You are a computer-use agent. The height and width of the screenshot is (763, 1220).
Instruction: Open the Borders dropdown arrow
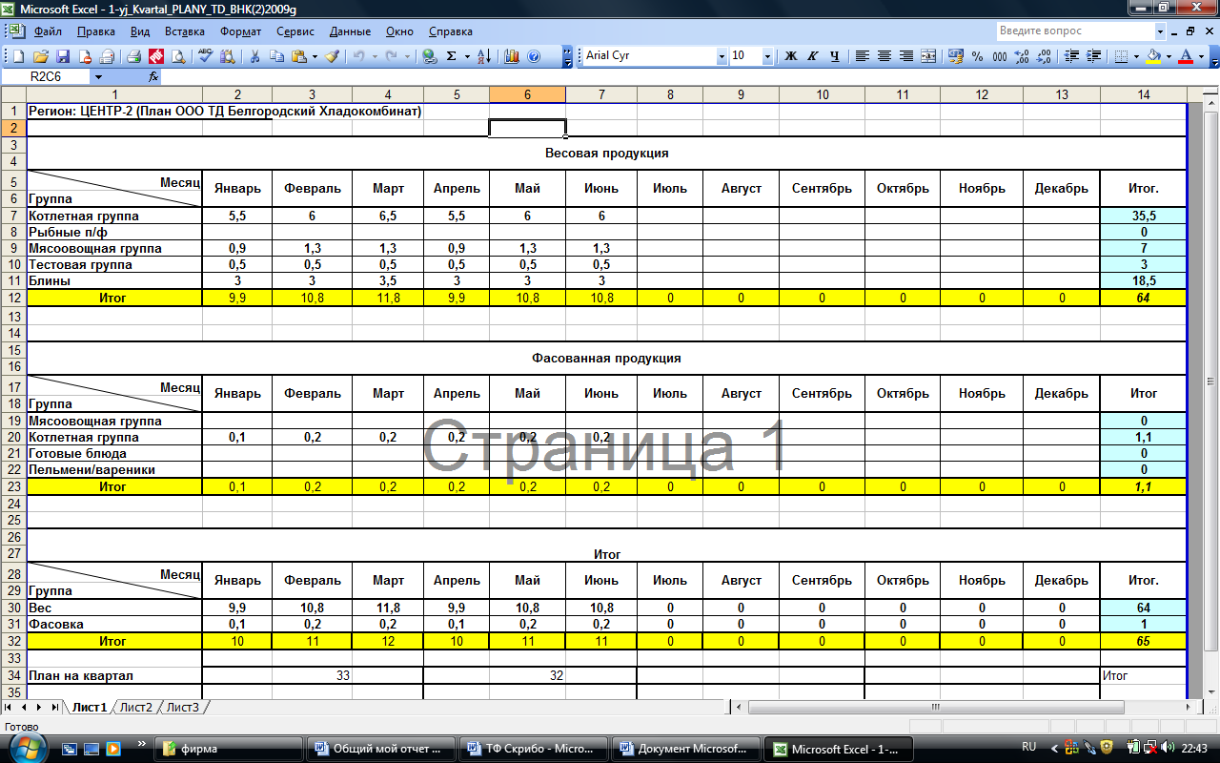pos(1137,56)
